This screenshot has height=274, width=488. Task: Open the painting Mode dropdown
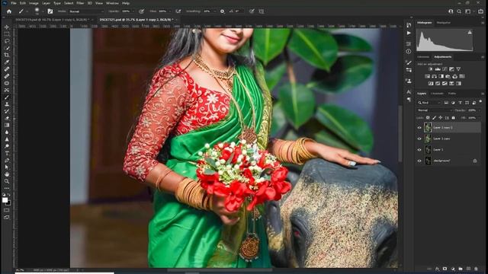coord(86,11)
